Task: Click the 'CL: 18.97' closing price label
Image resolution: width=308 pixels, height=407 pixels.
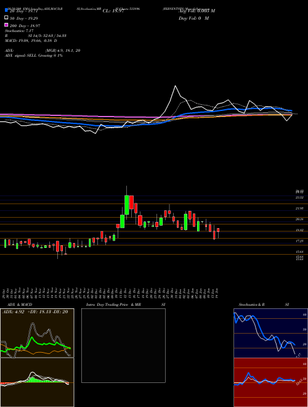Action: click(113, 11)
